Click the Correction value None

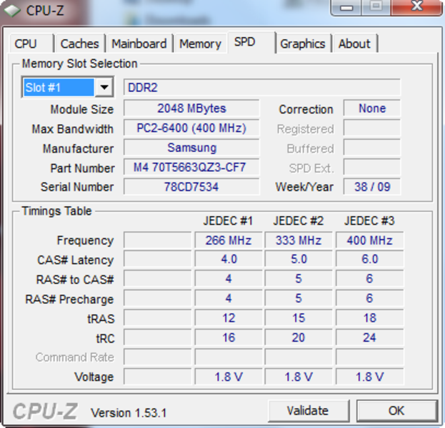(x=372, y=108)
